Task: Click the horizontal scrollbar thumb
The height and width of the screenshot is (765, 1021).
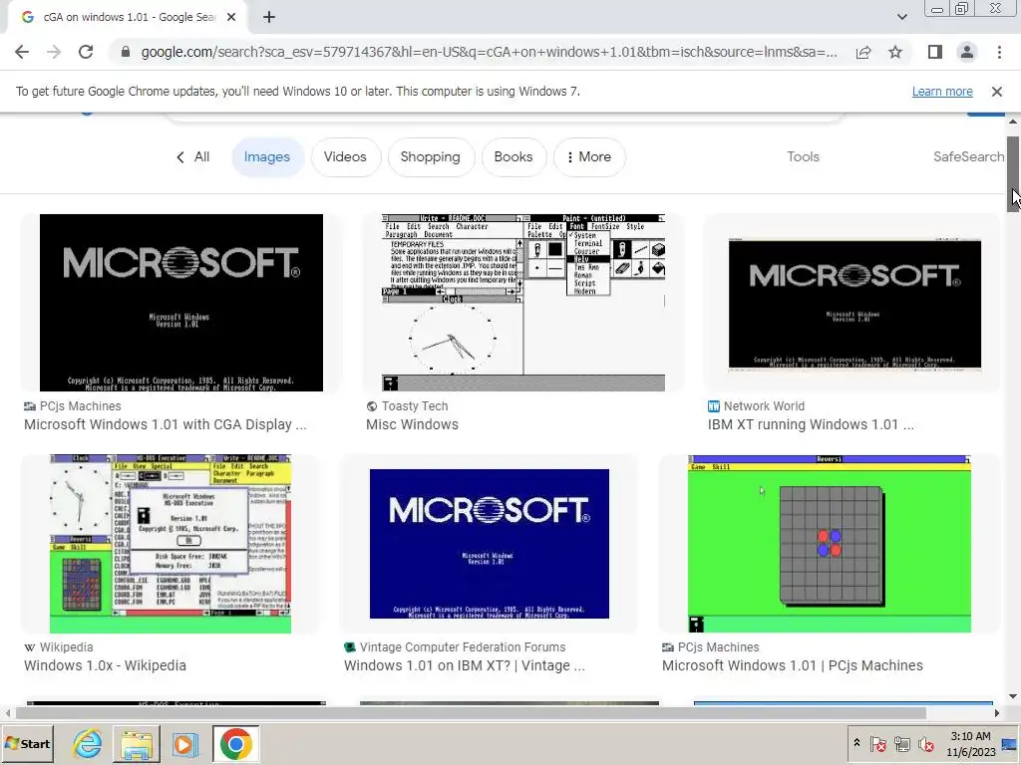Action: [x=471, y=713]
